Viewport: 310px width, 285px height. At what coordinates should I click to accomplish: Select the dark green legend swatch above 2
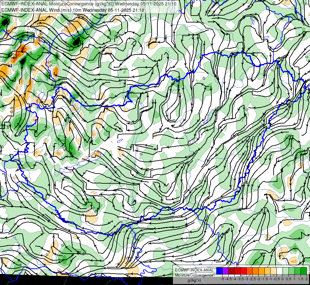(304, 271)
